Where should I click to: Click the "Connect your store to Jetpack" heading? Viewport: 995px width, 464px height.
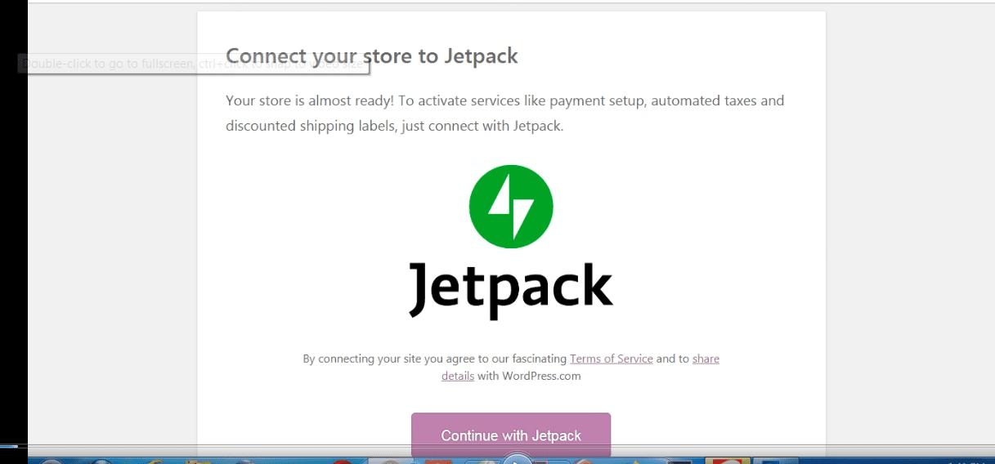point(372,56)
